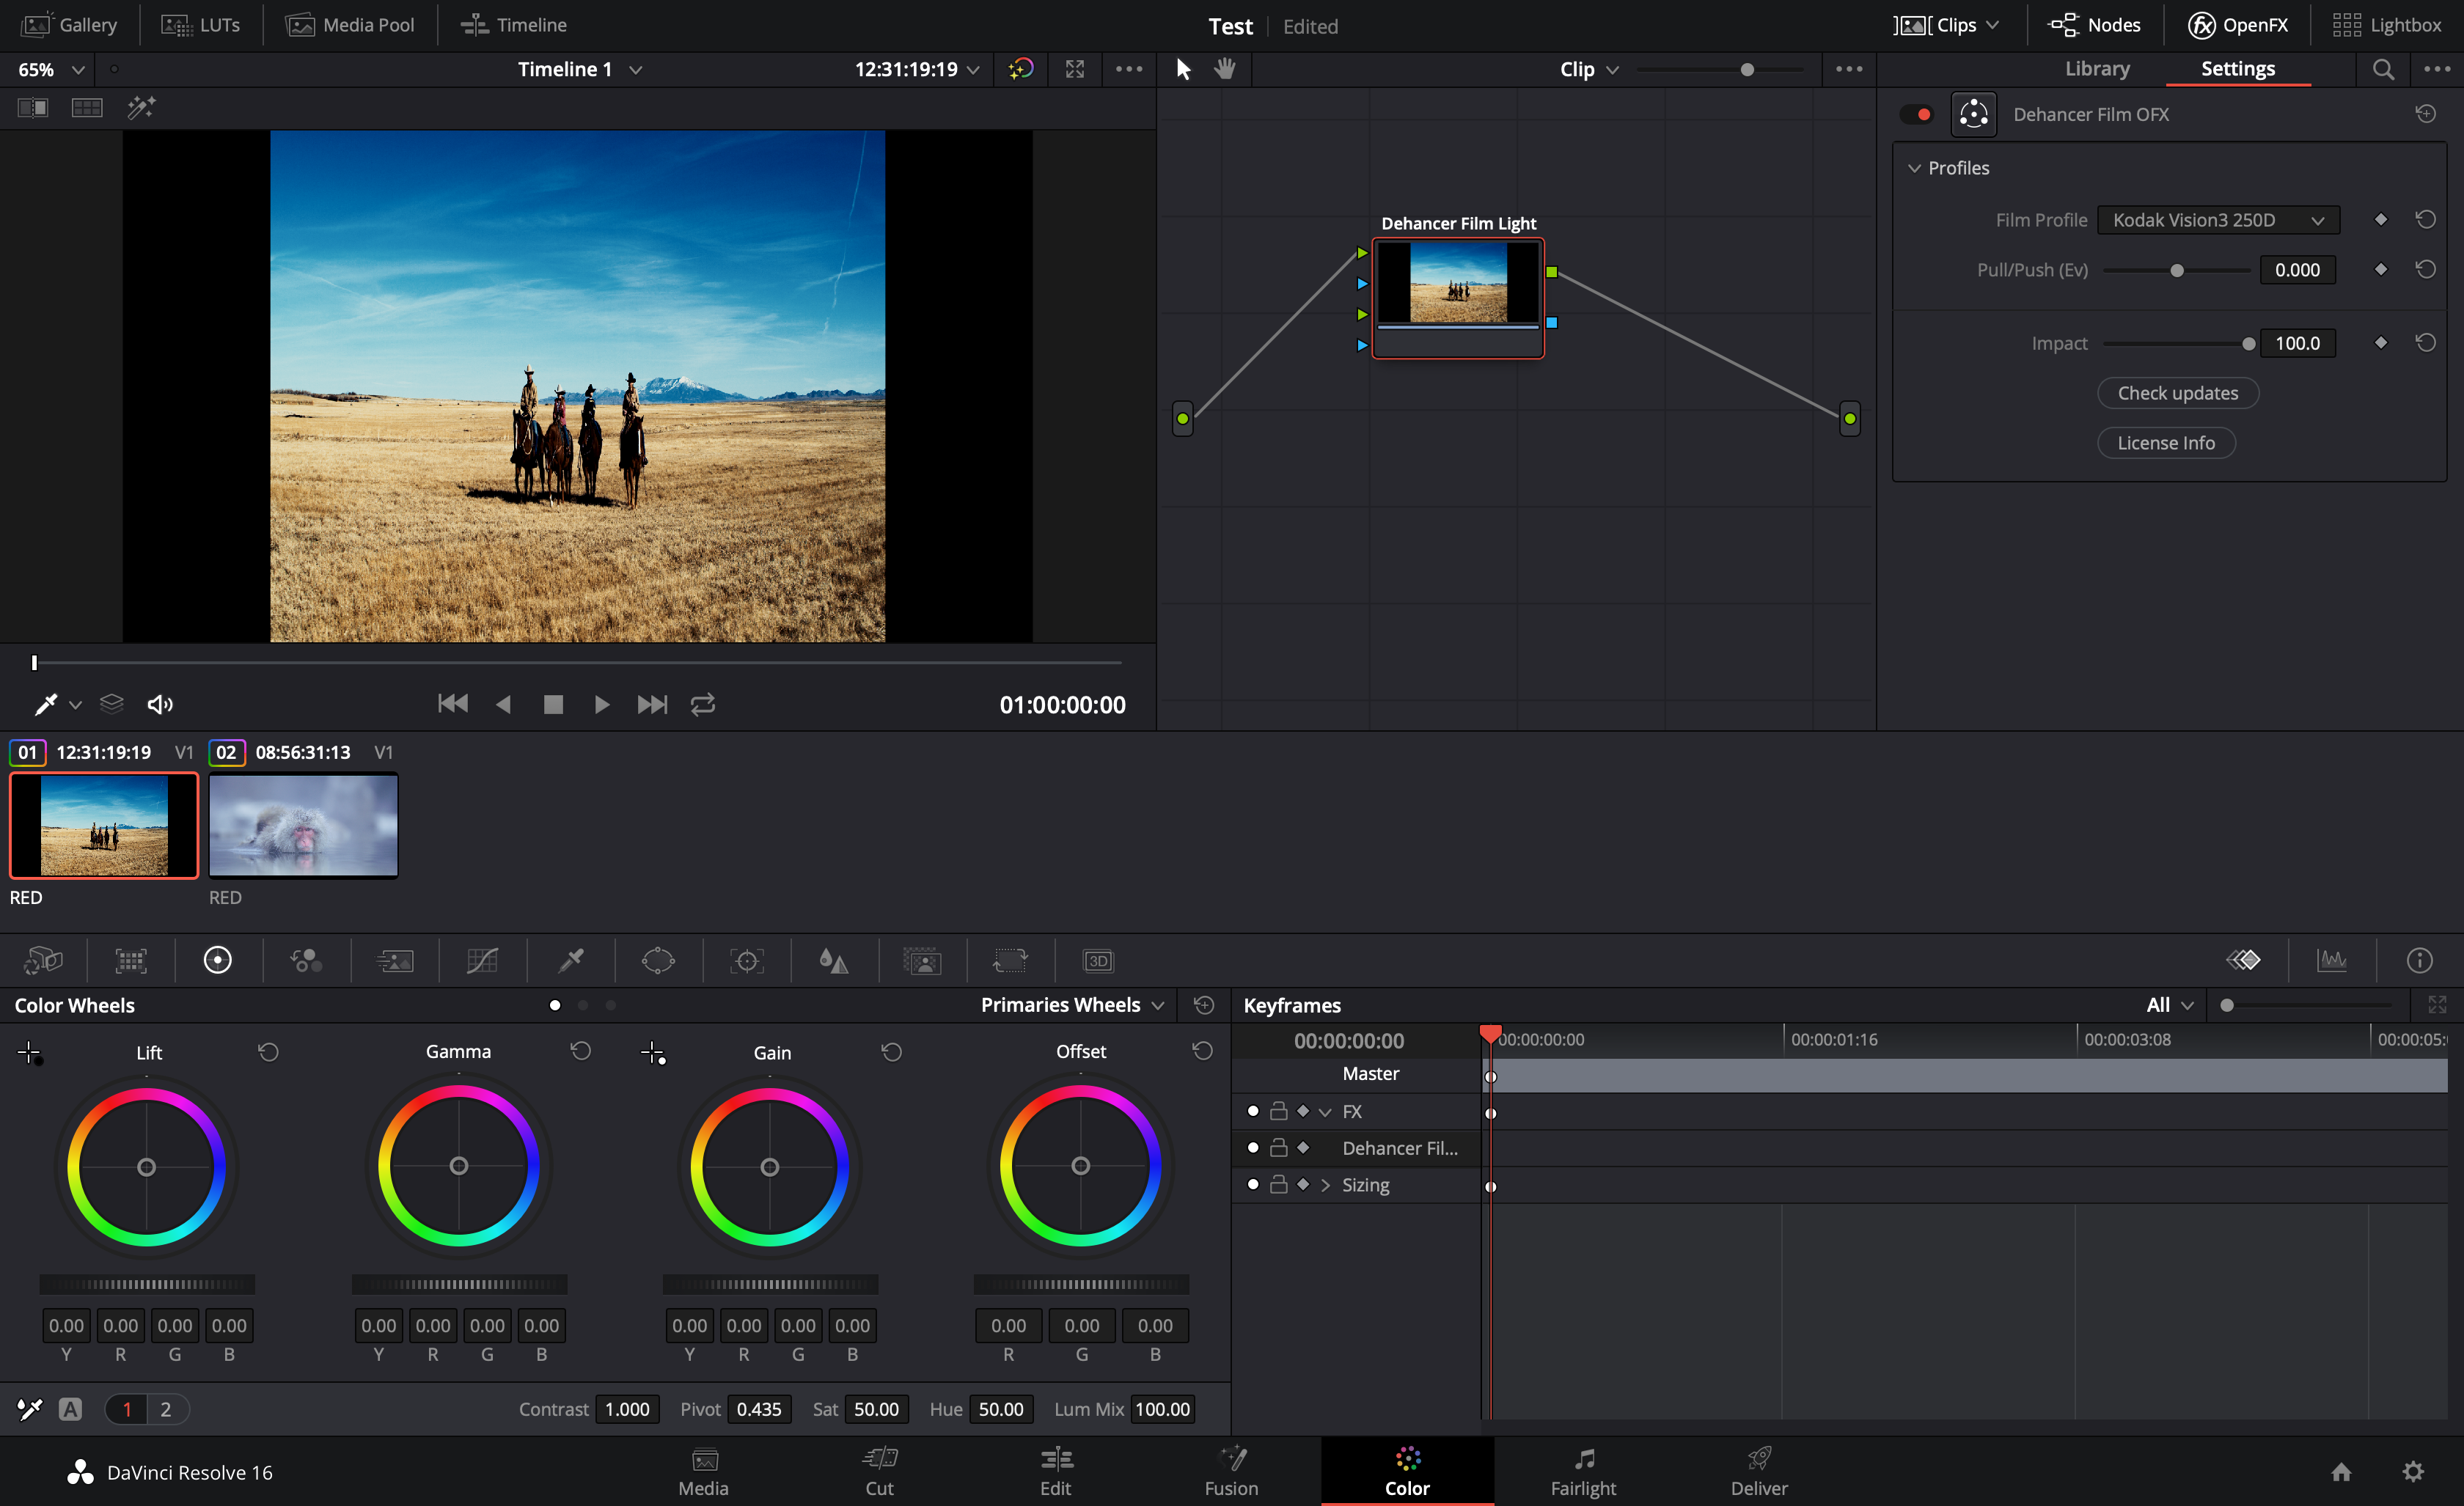Open the Information panel icon
The width and height of the screenshot is (2464, 1506).
2419,961
